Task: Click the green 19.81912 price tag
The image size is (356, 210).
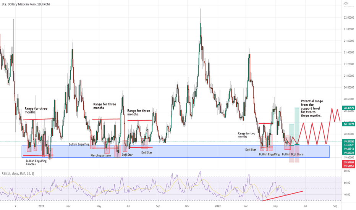Action: point(349,149)
